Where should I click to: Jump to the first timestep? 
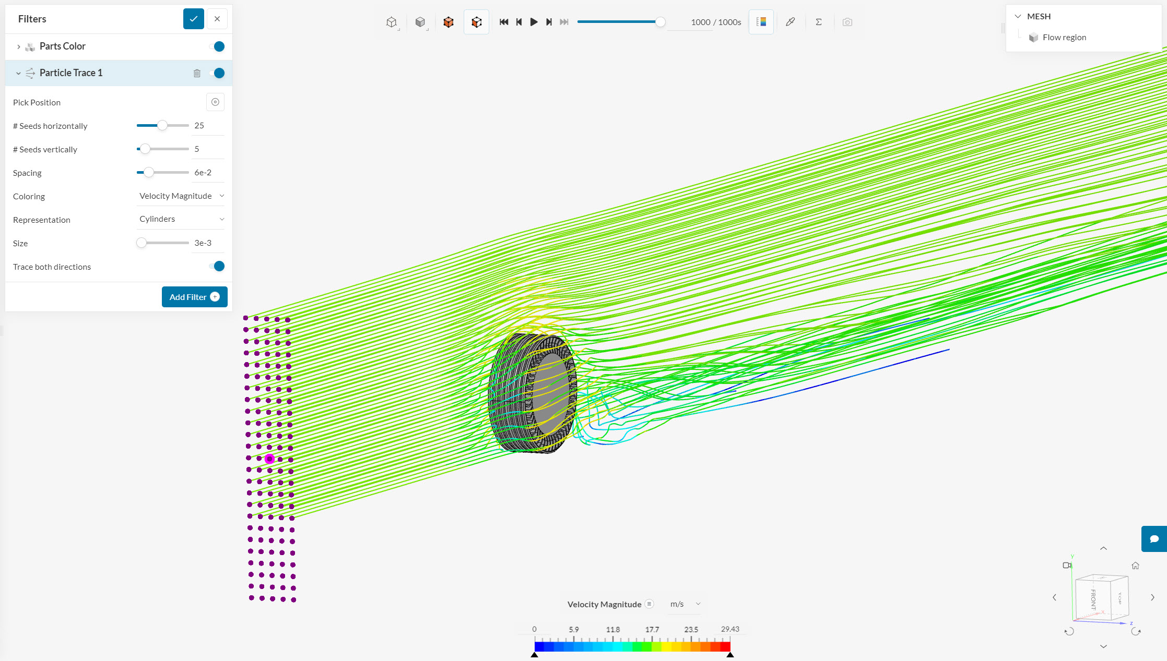click(503, 22)
